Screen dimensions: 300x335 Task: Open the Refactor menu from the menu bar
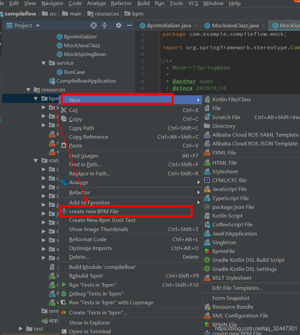pos(121,4)
